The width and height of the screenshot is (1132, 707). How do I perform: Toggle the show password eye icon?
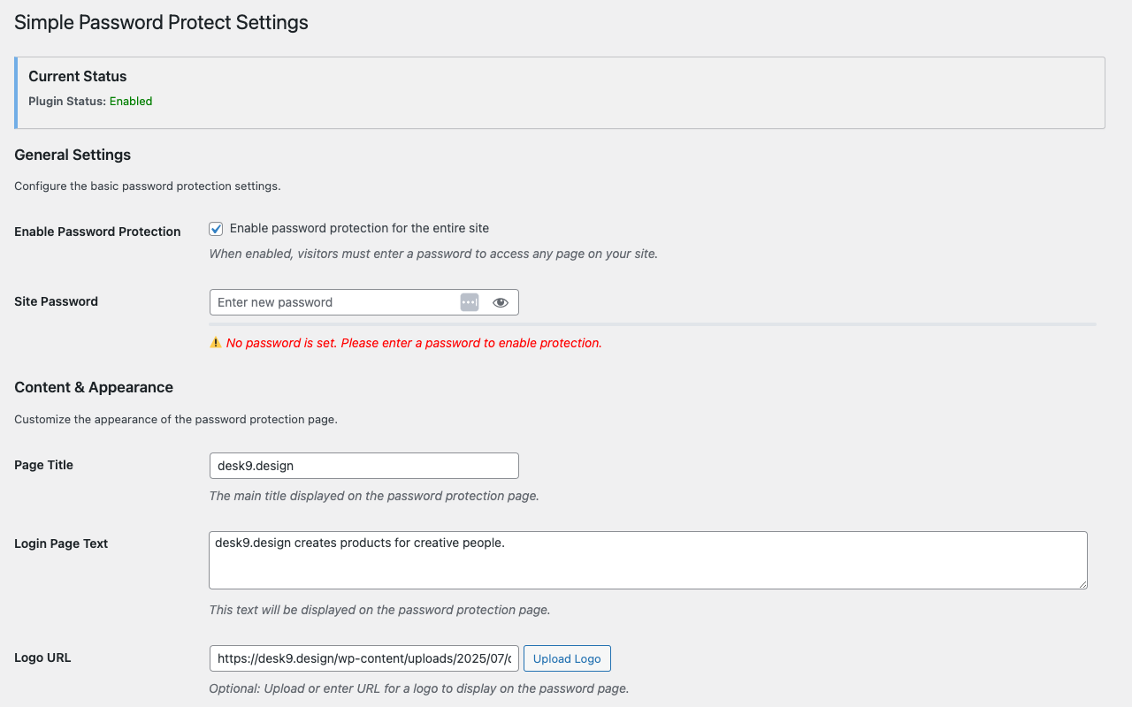[501, 302]
